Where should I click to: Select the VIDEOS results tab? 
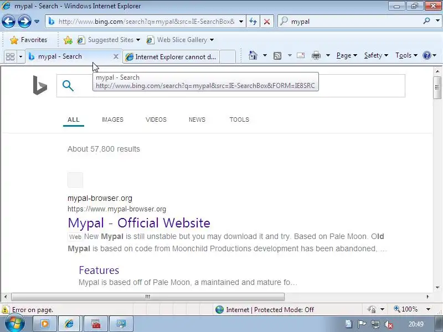coord(156,120)
